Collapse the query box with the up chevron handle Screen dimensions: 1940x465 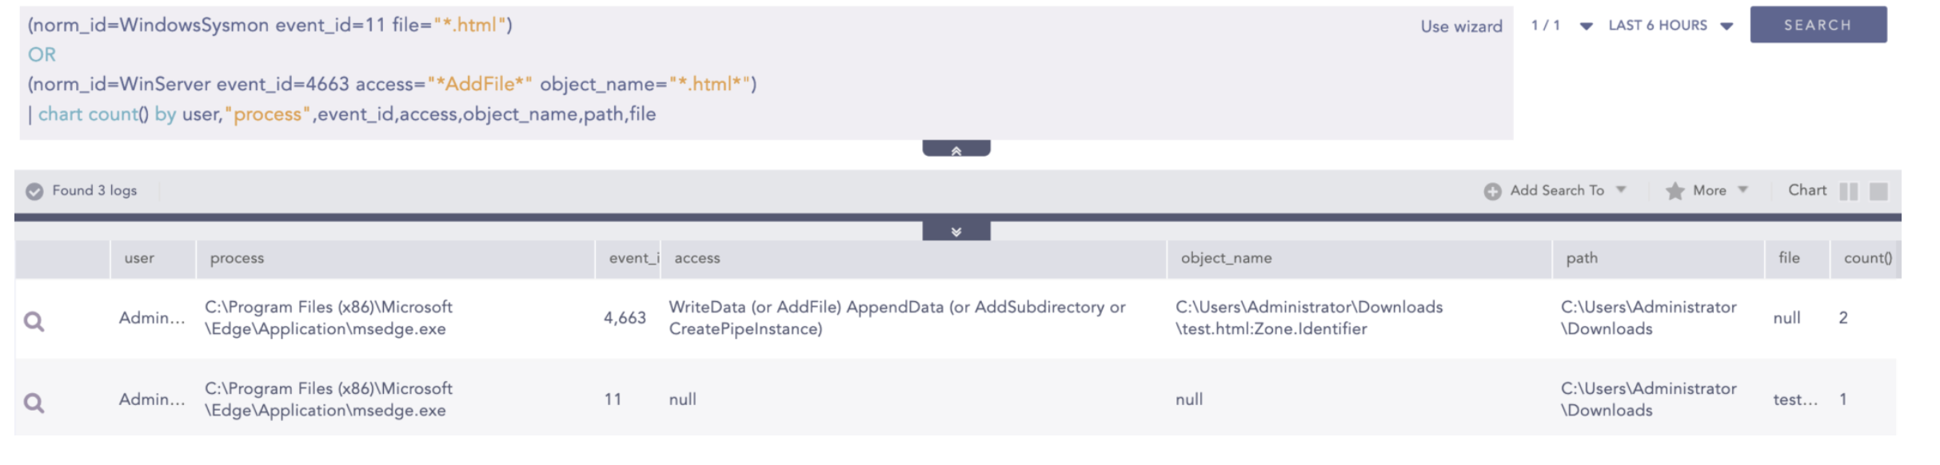pyautogui.click(x=956, y=149)
